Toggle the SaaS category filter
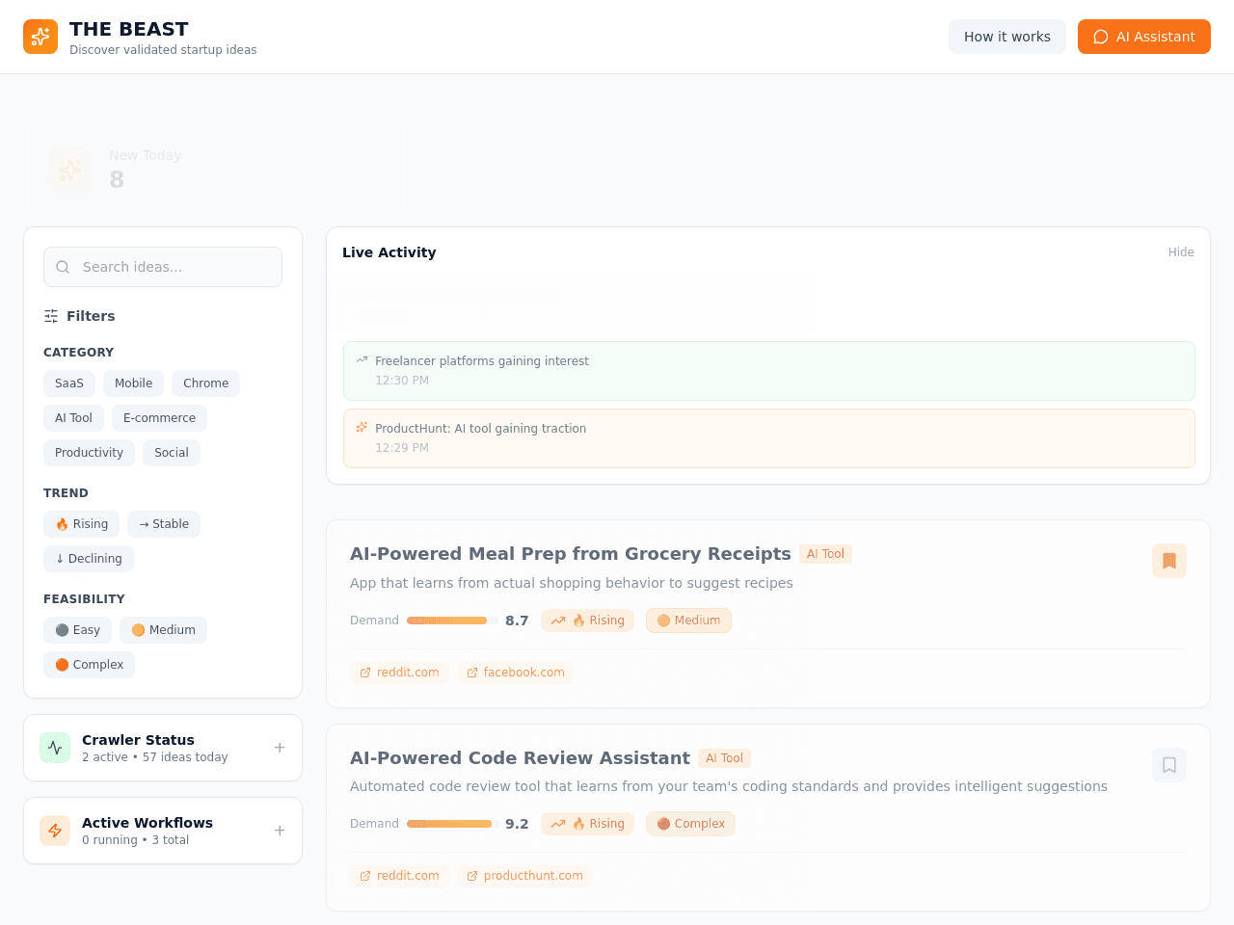Viewport: 1234px width, 925px height. pos(69,383)
